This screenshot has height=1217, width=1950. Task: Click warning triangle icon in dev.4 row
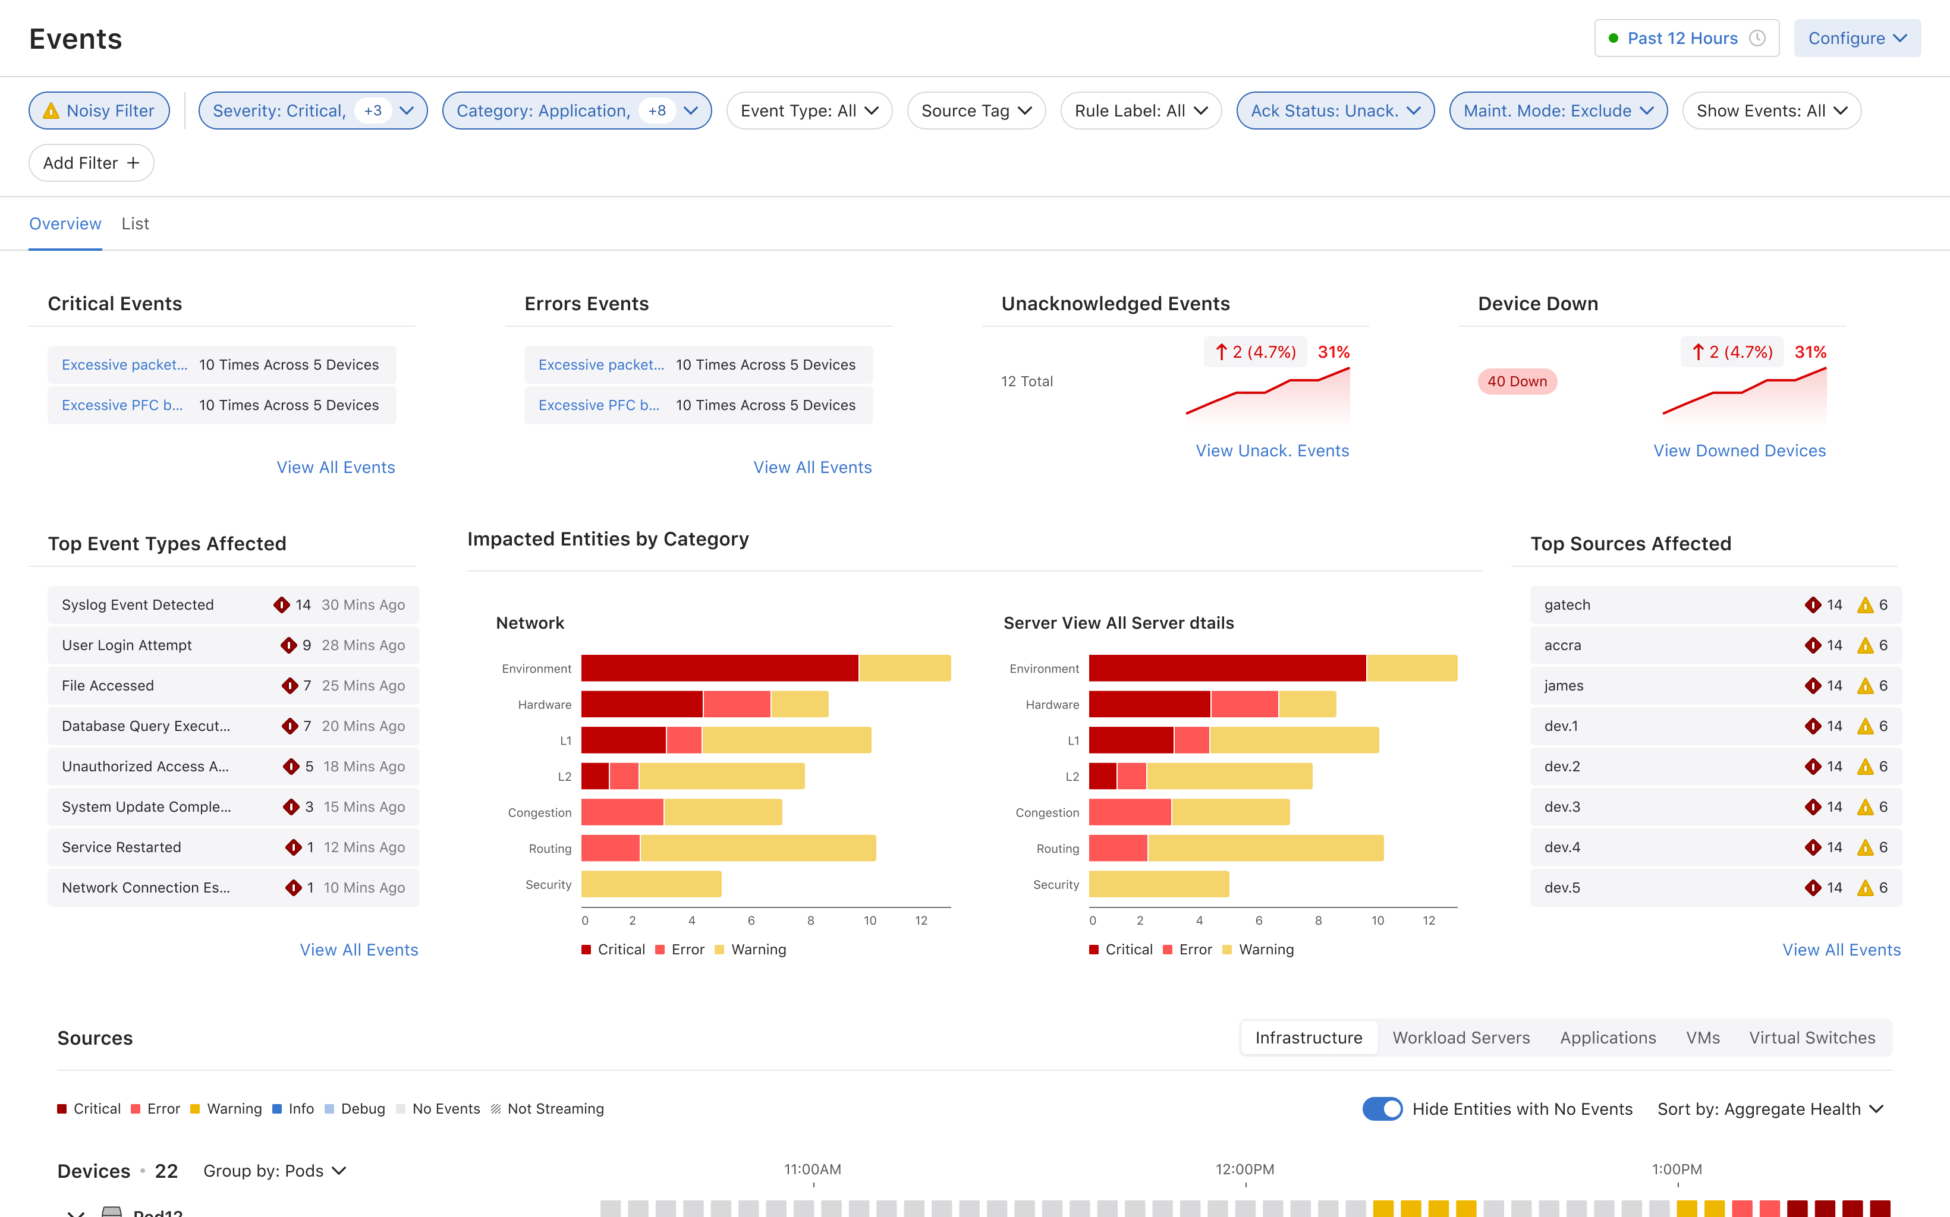click(1864, 847)
